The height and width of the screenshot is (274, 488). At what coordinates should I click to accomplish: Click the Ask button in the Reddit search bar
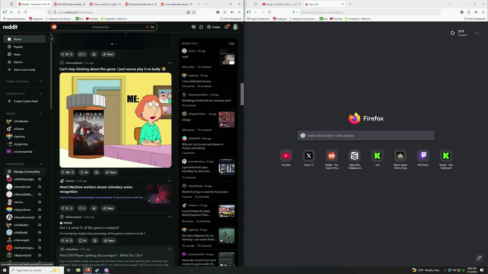click(150, 27)
